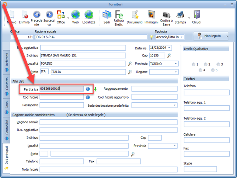Open the Regione dropdown
The width and height of the screenshot is (237, 178).
(176, 72)
